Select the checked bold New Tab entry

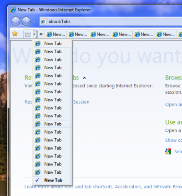(x=52, y=180)
